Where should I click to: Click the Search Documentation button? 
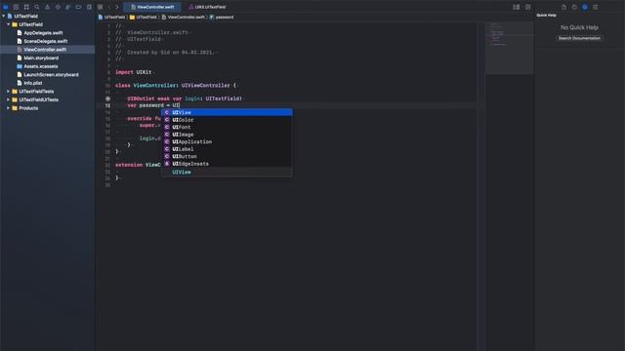click(x=579, y=38)
